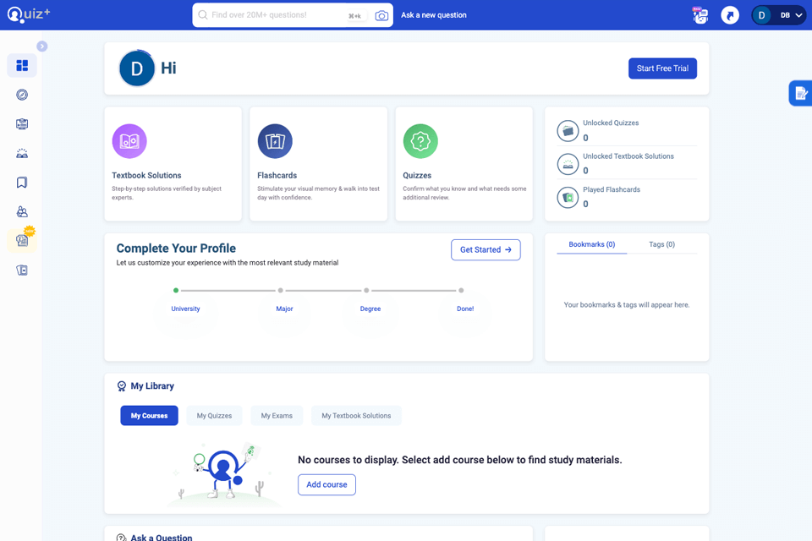Screen dimensions: 812x541
Task: Focus the Find over 20M+ questions search field
Action: tap(293, 15)
